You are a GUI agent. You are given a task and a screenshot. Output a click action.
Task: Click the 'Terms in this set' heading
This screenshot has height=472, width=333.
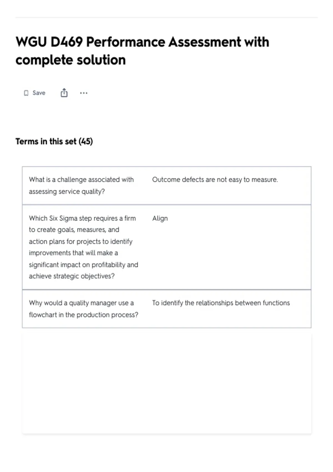tap(46, 141)
